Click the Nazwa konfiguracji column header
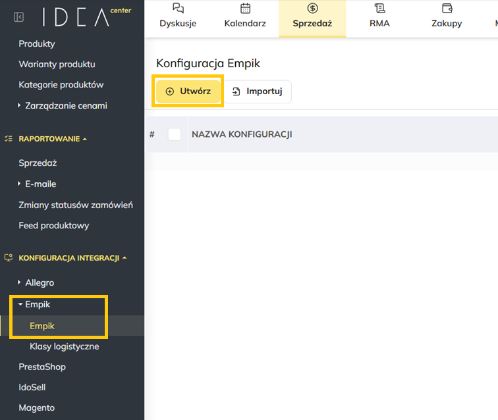Image resolution: width=498 pixels, height=420 pixels. (242, 134)
